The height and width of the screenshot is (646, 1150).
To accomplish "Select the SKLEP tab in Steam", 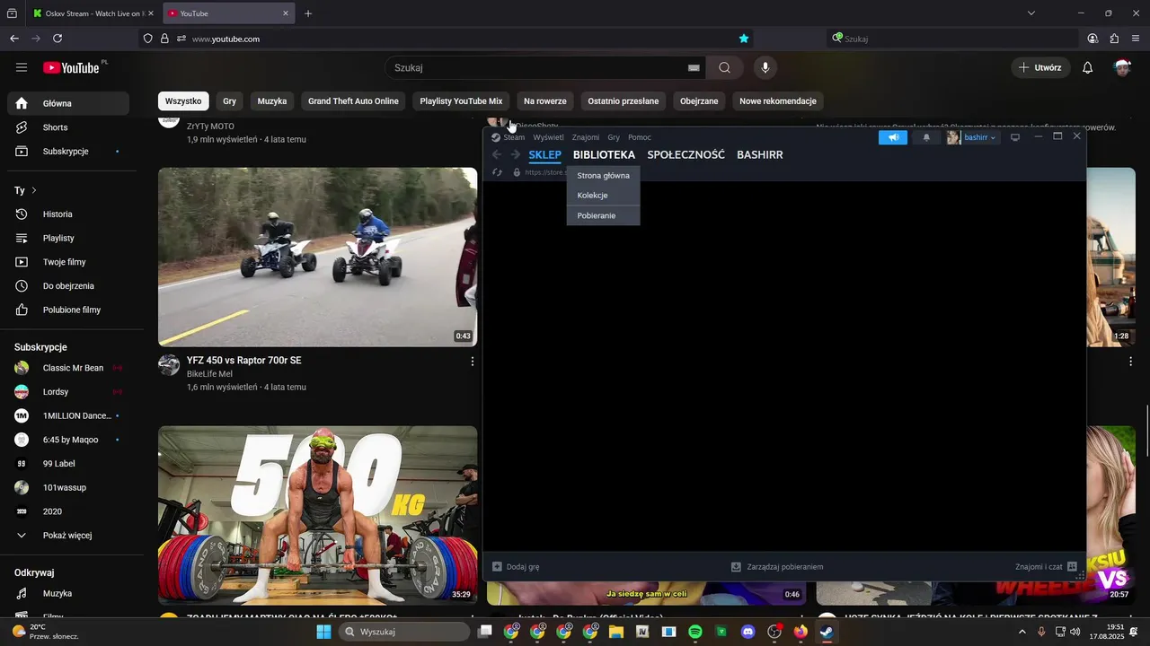I will [544, 154].
